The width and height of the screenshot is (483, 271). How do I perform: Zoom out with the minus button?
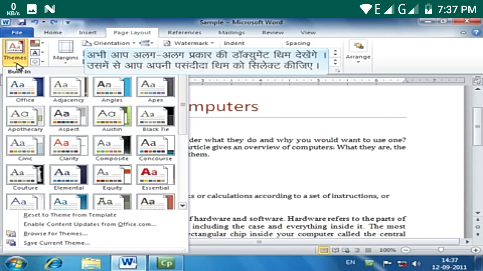(405, 250)
